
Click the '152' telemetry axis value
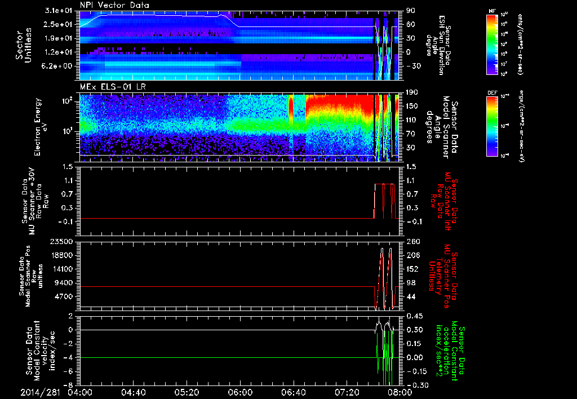point(414,269)
